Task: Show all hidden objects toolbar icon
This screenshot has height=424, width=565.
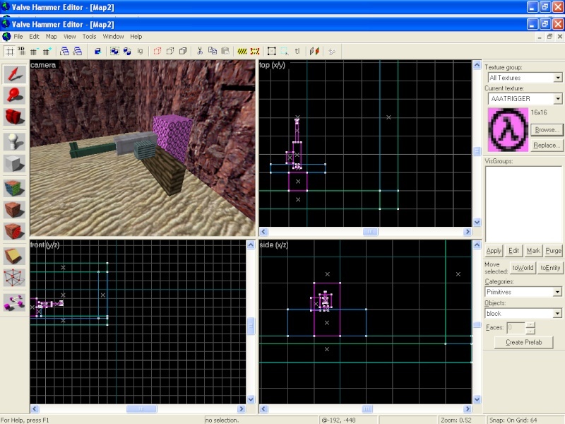Action: coord(183,51)
